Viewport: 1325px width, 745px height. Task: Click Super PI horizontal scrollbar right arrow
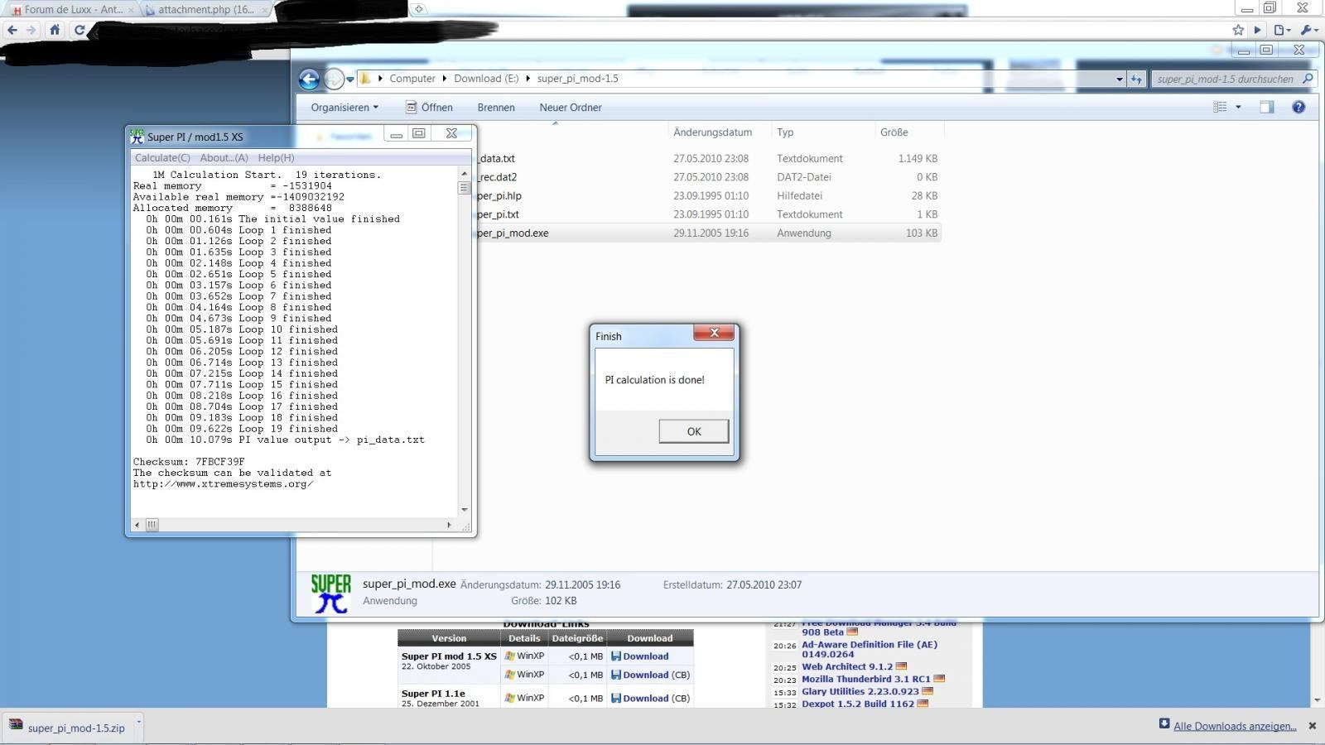[449, 525]
